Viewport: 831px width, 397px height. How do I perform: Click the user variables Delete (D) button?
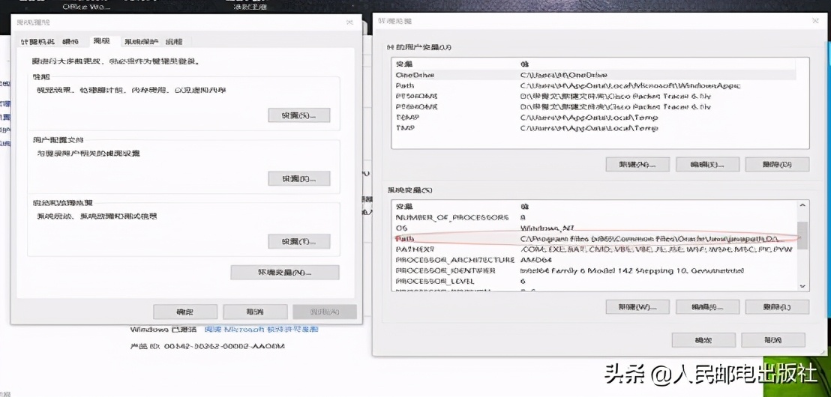(777, 164)
